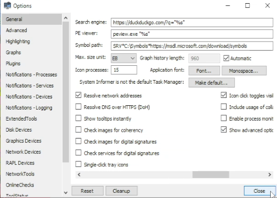Click the sidebar vertical scrollbar thumb
277x198 pixels.
(x=66, y=92)
